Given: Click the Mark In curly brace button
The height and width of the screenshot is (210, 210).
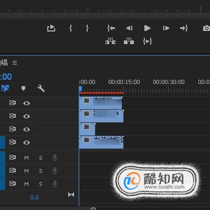Looking at the screenshot, I should (x=71, y=28).
